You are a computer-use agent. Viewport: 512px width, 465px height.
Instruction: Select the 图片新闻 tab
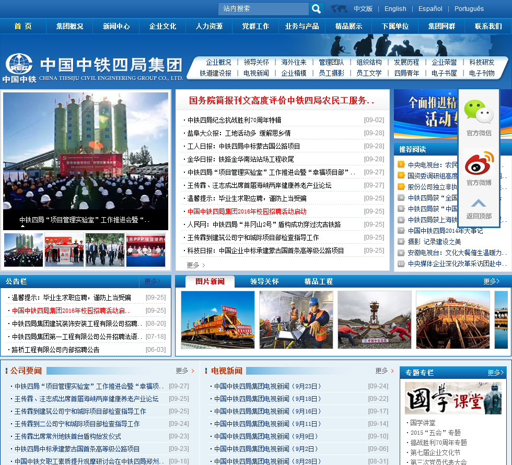pos(210,281)
